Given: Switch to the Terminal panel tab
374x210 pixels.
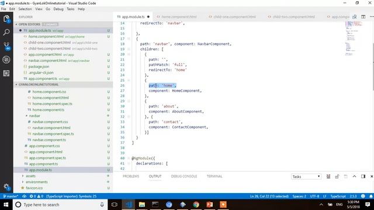Looking at the screenshot, I should (x=214, y=176).
